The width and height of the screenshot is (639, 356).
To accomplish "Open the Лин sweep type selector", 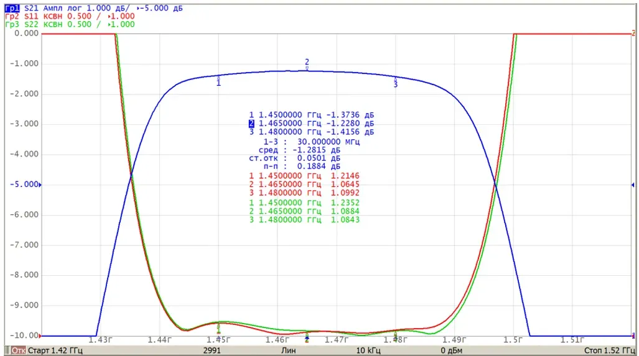I will (288, 350).
